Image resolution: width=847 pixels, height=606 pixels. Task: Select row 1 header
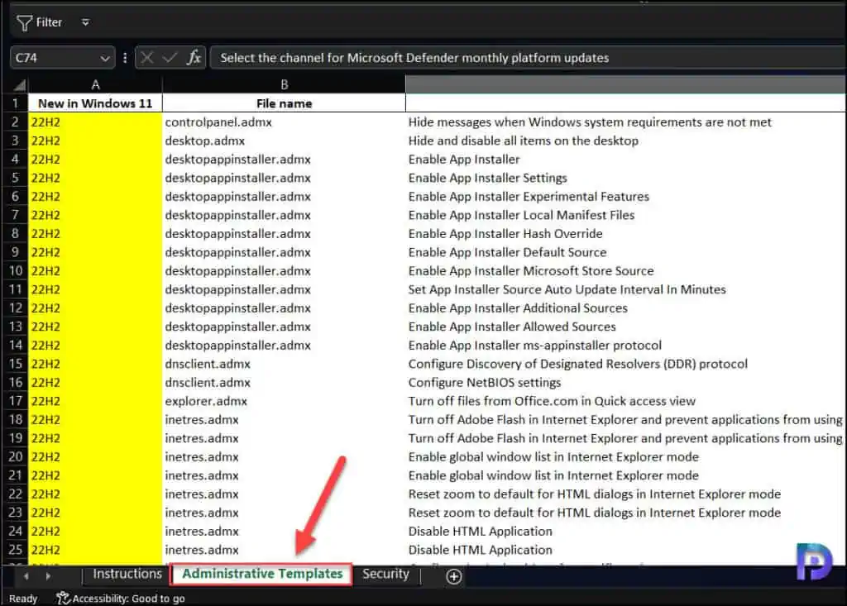pyautogui.click(x=15, y=103)
